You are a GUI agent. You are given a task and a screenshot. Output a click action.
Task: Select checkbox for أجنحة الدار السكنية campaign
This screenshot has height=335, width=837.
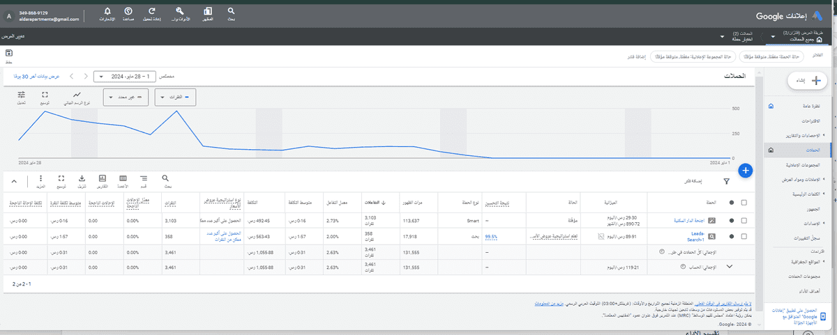coord(744,220)
